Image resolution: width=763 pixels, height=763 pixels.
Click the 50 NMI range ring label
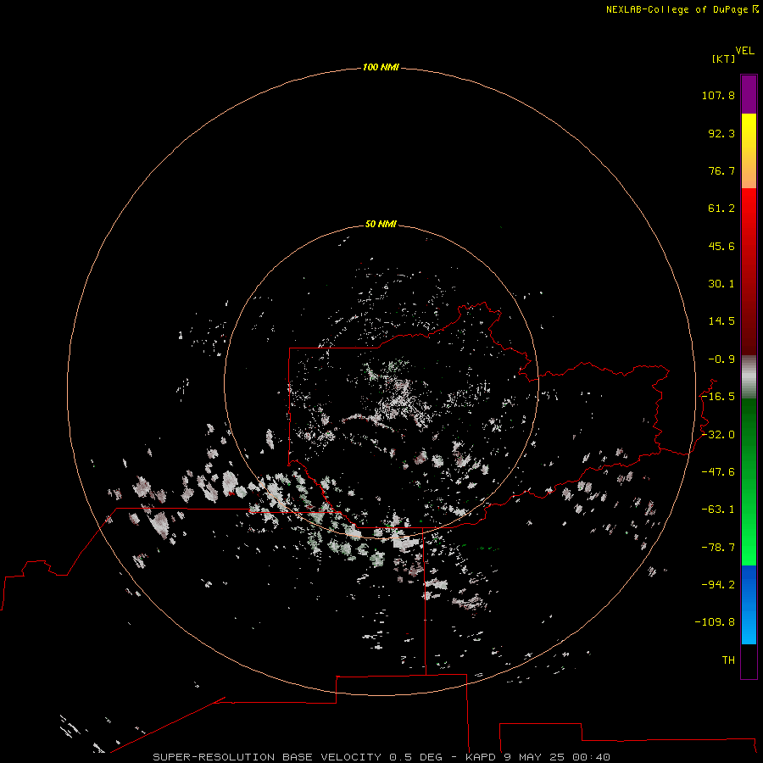pos(381,224)
